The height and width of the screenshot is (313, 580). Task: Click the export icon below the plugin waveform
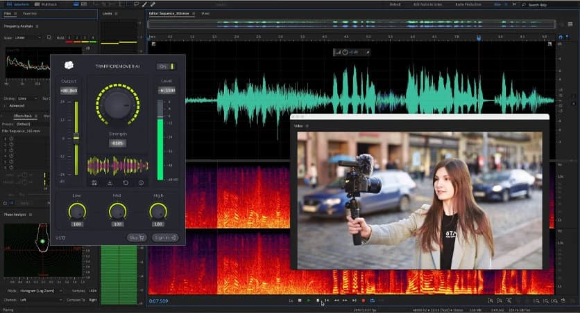coord(110,183)
